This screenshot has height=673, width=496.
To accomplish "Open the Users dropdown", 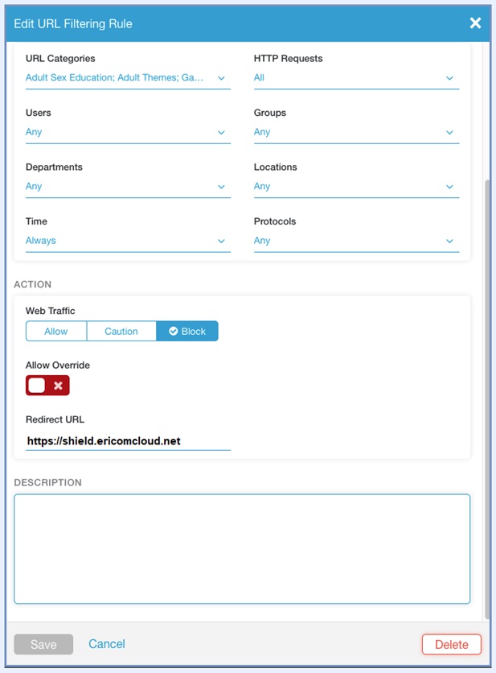I will click(x=128, y=132).
